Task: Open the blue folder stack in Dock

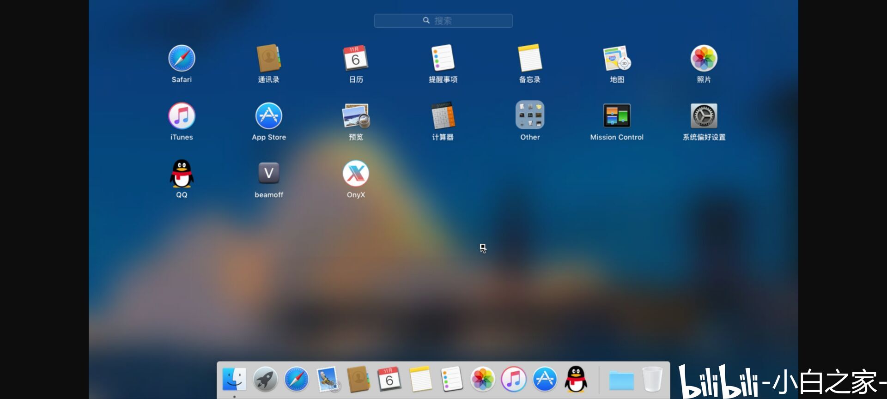Action: tap(621, 381)
